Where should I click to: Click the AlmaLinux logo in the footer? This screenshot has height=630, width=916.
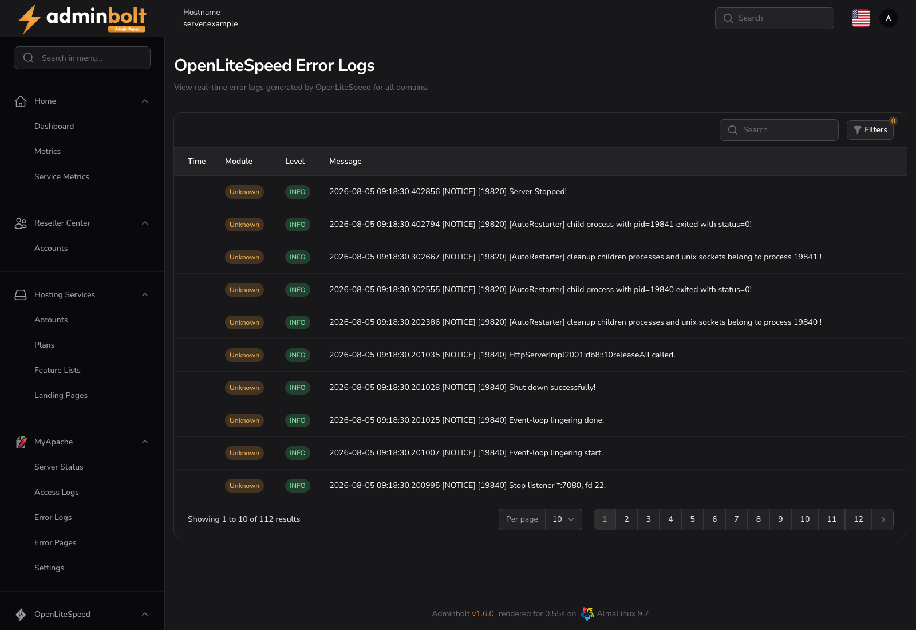pos(587,614)
